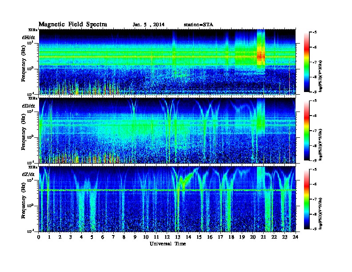Image resolution: width=352 pixels, height=272 pixels.
Task: Click hour tick label "4" on time axis
Action: coord(81,237)
